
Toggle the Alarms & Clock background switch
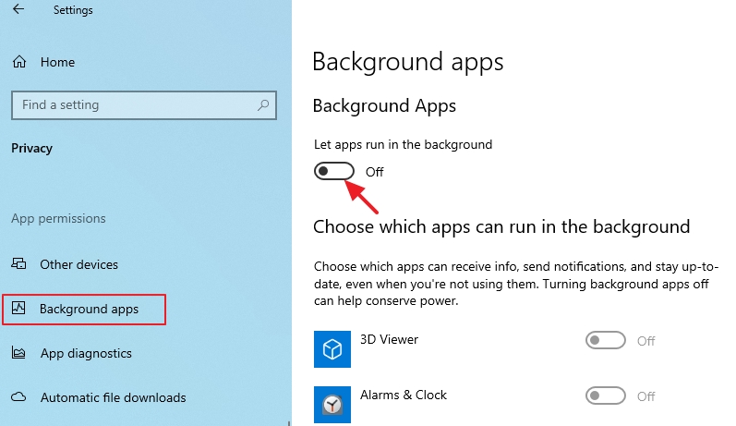coord(605,396)
